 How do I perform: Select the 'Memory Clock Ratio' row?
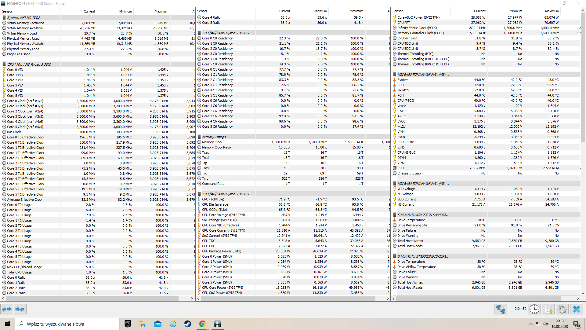293,147
